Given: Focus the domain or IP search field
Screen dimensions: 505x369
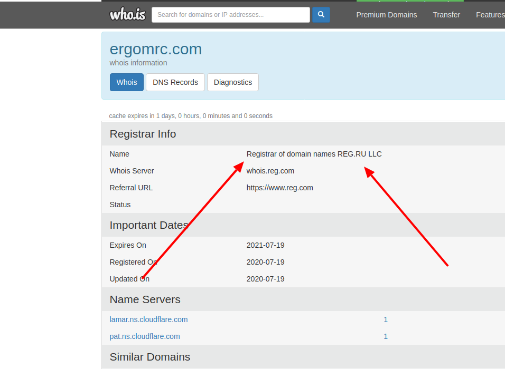Looking at the screenshot, I should tap(230, 15).
